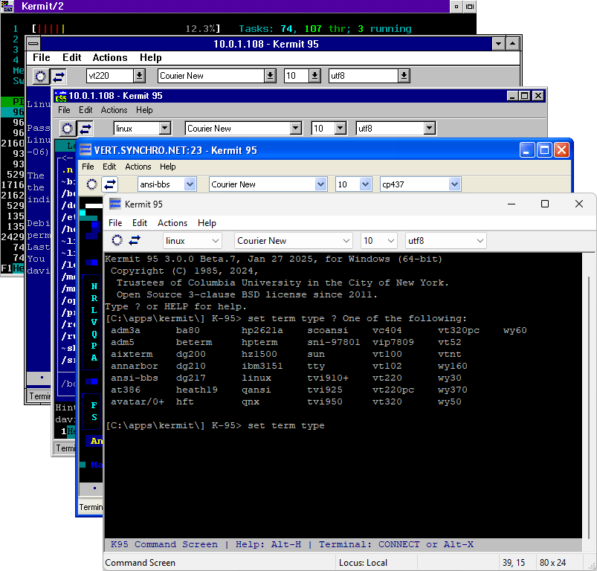Click 'heath19' in terminal type list
The width and height of the screenshot is (597, 571).
pyautogui.click(x=197, y=390)
